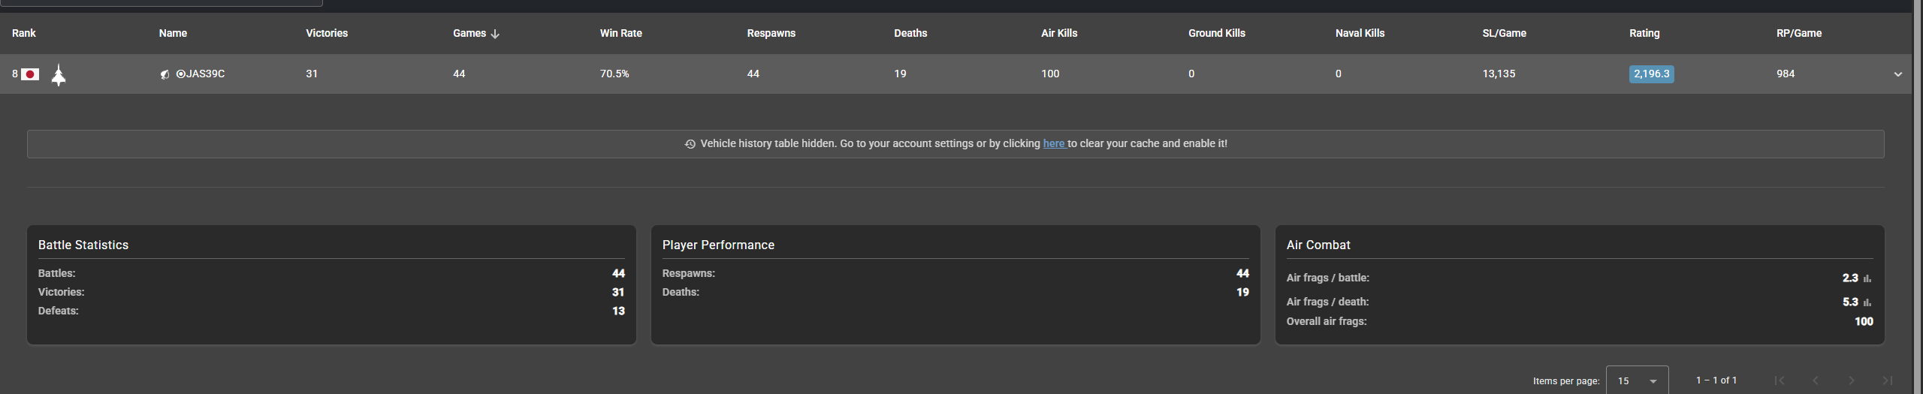Click the Japan flag icon in the row
Image resolution: width=1923 pixels, height=394 pixels.
[30, 74]
